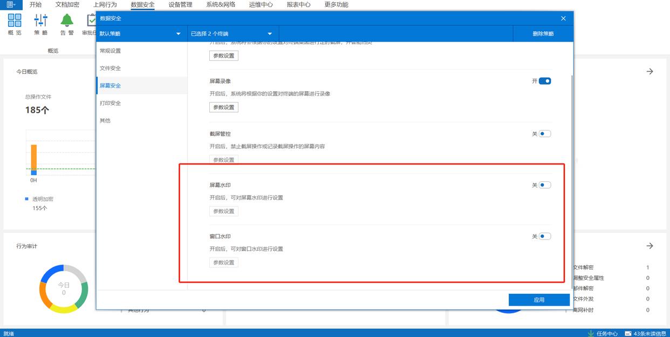Viewport: 670px width, 337px height.
Task: Click the green 告警 alert bell icon
Action: tap(67, 20)
